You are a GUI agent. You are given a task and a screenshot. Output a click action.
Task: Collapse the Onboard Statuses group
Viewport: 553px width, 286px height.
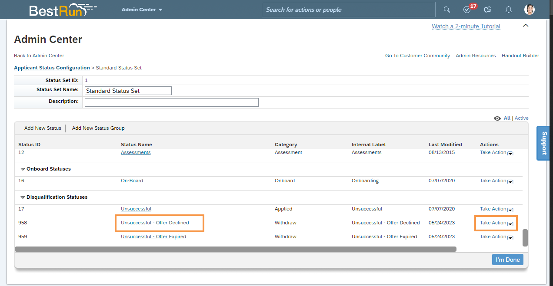point(22,169)
